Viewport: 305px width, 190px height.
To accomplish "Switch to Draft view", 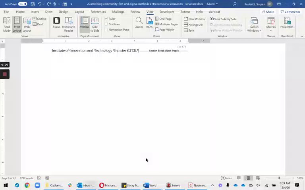I will pos(38,24).
